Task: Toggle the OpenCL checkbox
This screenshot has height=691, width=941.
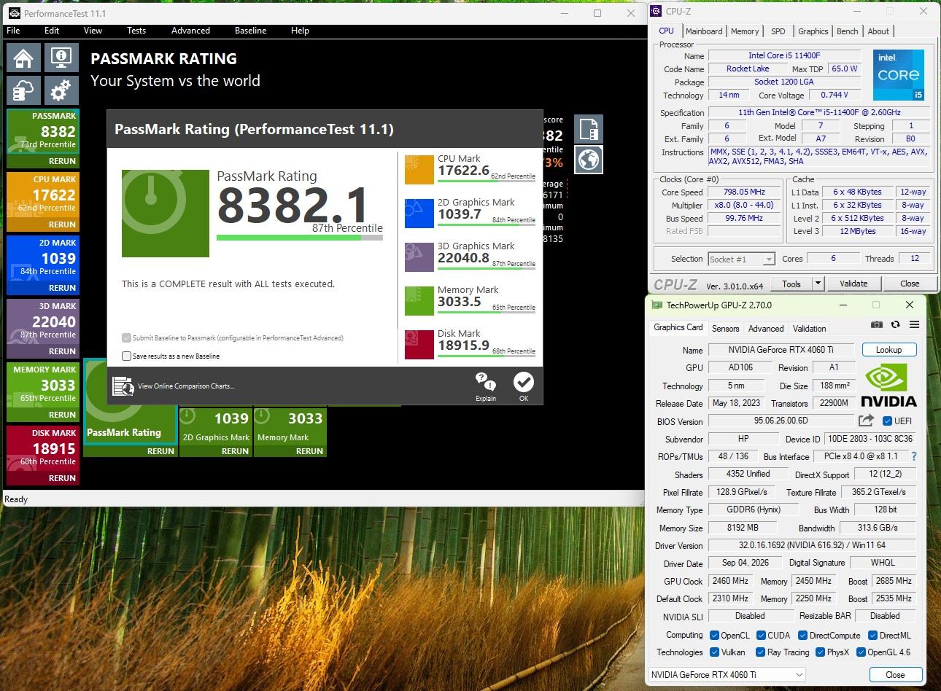Action: 714,636
